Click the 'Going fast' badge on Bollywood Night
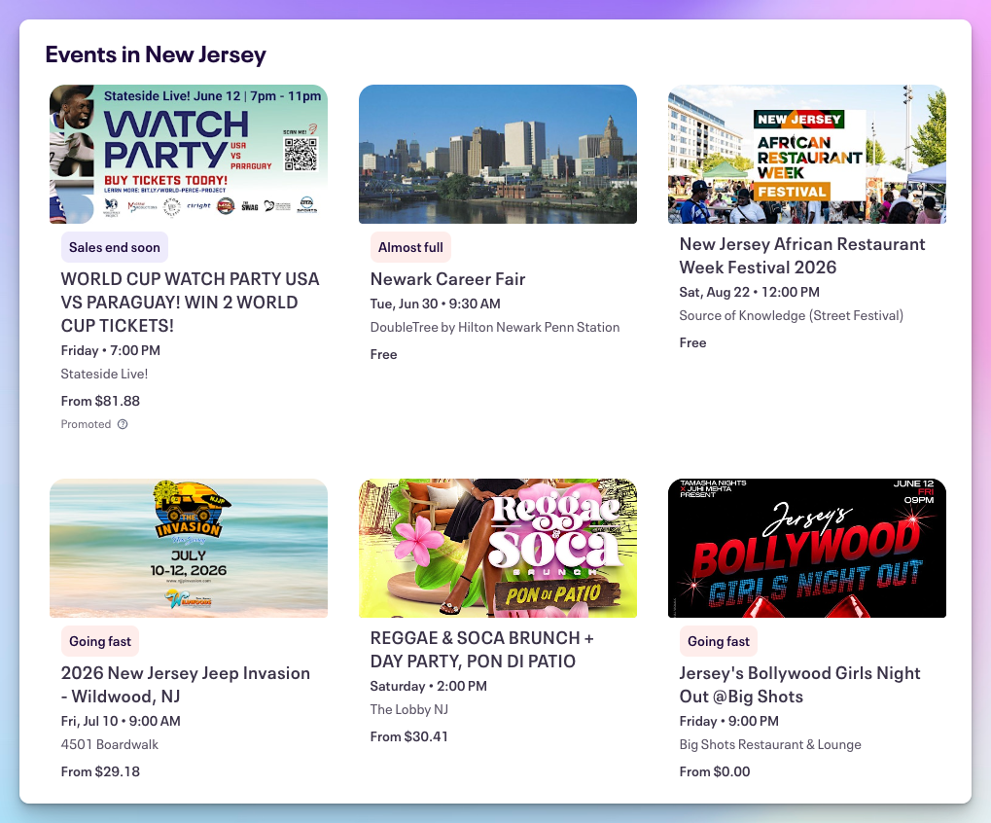The image size is (991, 823). click(718, 641)
